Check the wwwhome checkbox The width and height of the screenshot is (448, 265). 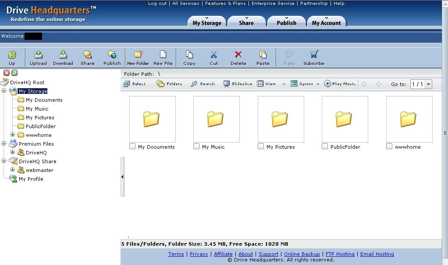(389, 147)
